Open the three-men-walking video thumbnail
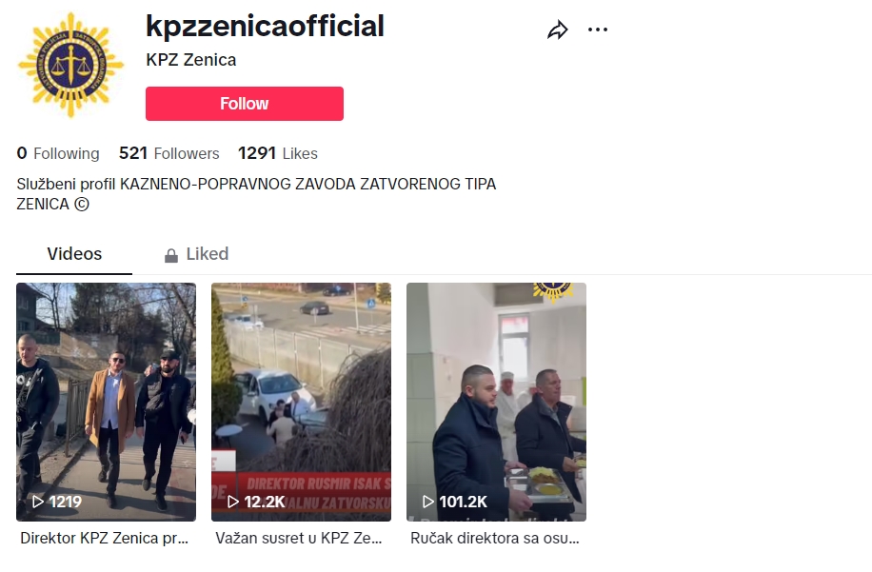Screen dimensions: 872x572 pyautogui.click(x=107, y=402)
